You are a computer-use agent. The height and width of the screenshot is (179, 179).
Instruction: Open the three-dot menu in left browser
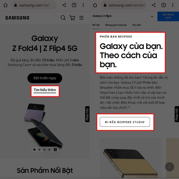(83, 5)
